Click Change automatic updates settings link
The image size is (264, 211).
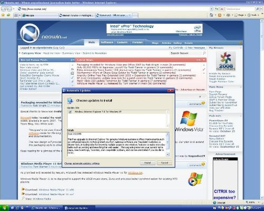pyautogui.click(x=82, y=164)
